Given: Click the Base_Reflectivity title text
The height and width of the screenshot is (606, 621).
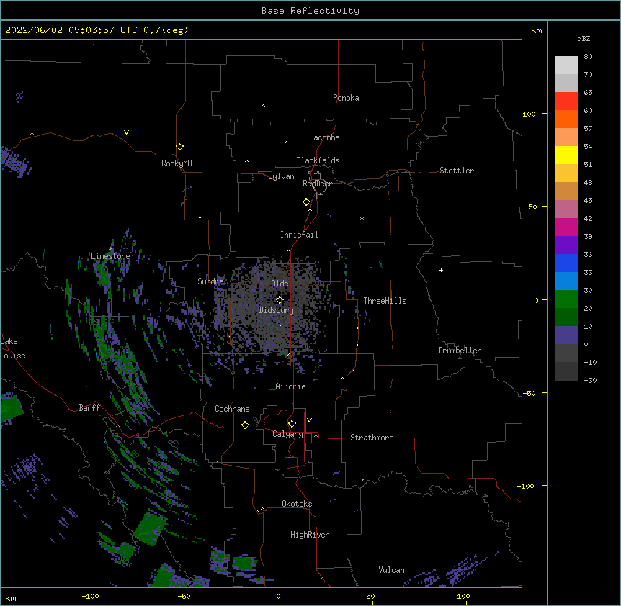Looking at the screenshot, I should pos(310,11).
